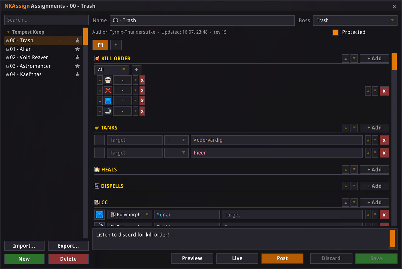Add a new phase tab
Image resolution: width=402 pixels, height=269 pixels.
tap(116, 45)
